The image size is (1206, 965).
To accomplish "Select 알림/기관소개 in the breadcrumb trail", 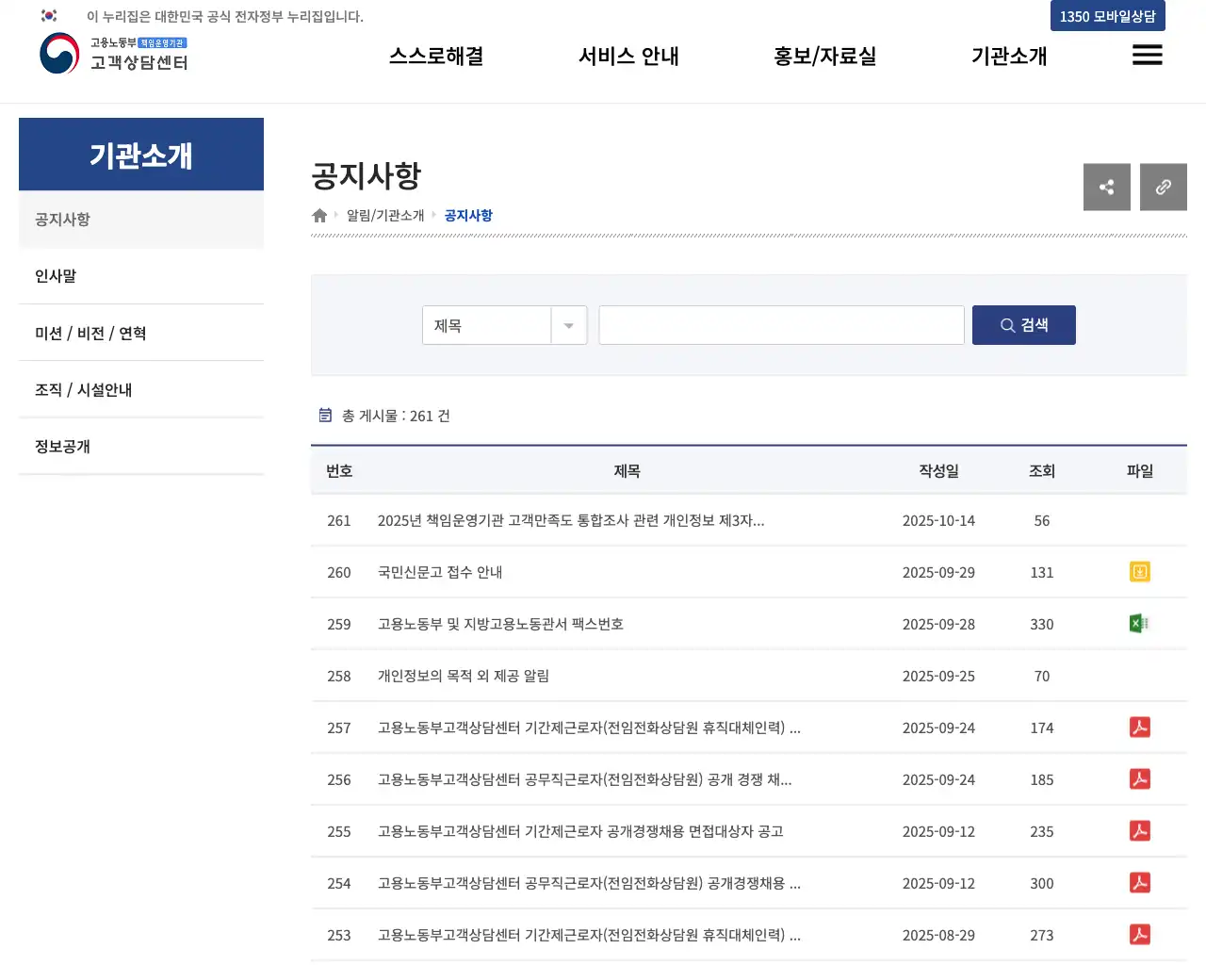I will pos(387,215).
